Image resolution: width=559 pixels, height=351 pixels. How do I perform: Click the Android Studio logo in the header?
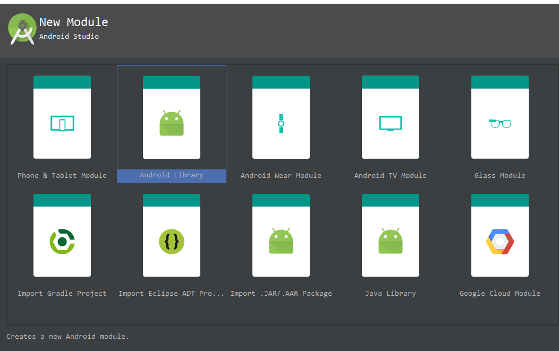[x=22, y=29]
